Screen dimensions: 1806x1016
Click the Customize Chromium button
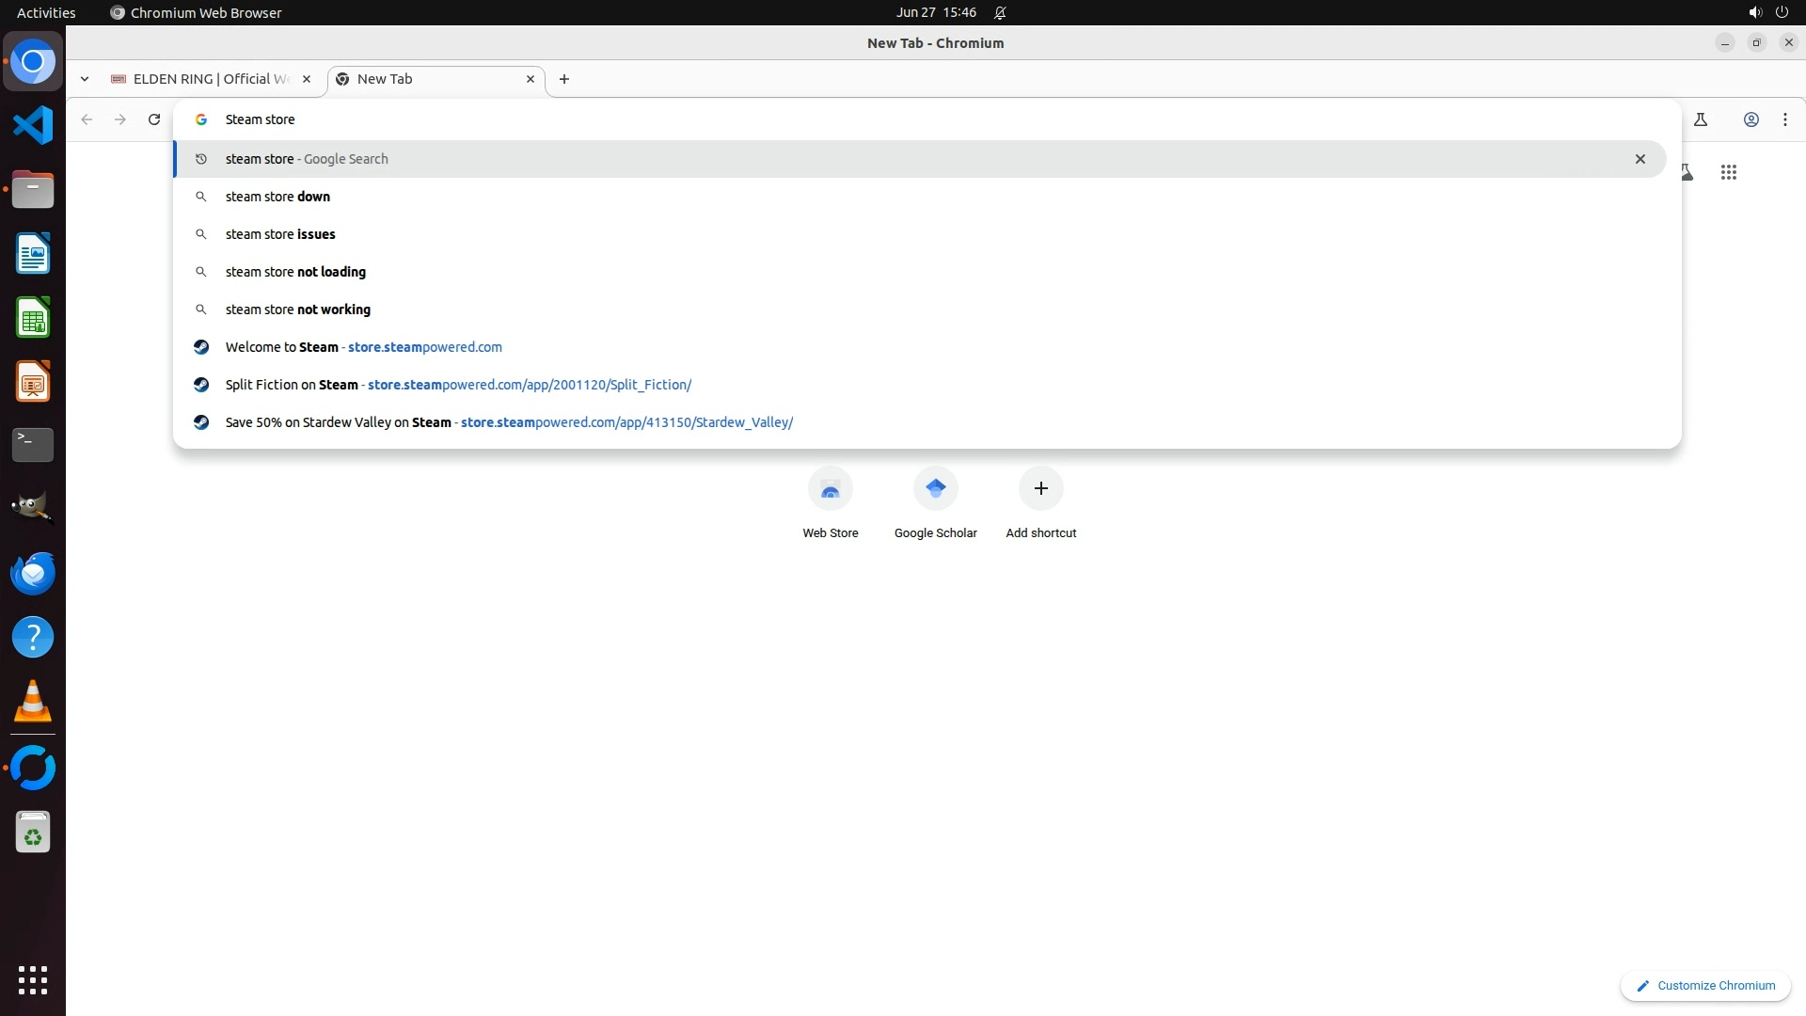[1704, 985]
